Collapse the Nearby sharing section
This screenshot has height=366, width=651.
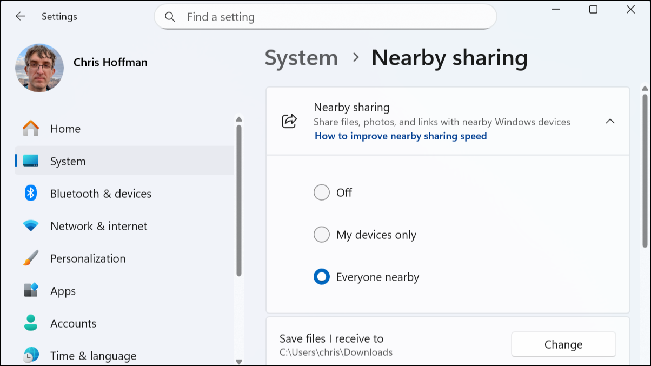click(611, 122)
